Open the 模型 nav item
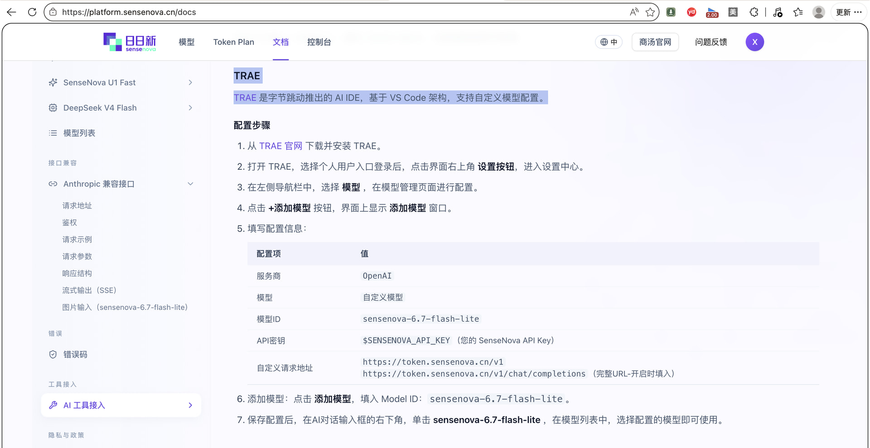 tap(187, 42)
